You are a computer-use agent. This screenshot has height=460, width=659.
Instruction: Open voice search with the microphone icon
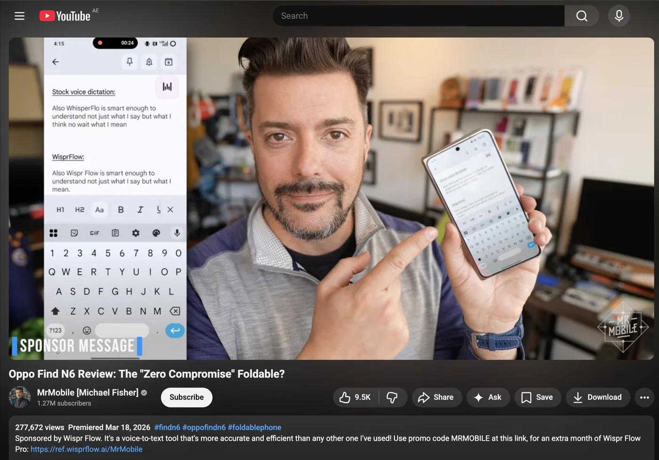tap(619, 16)
